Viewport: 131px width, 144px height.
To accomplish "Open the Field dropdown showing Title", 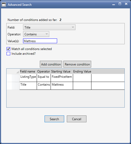I will click(49, 27).
